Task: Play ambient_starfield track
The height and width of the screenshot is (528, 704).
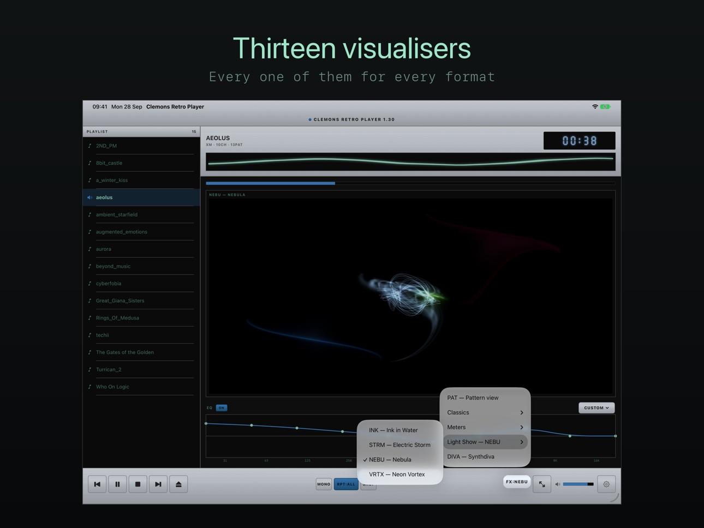Action: [x=141, y=214]
